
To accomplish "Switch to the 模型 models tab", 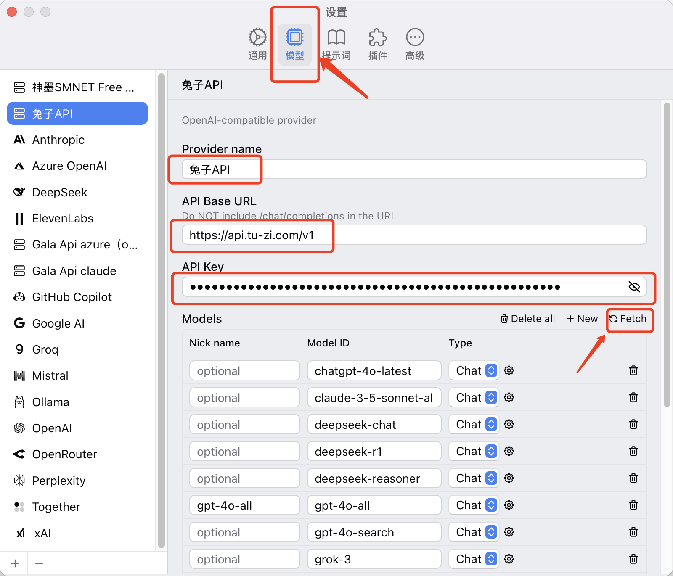I will (x=294, y=44).
